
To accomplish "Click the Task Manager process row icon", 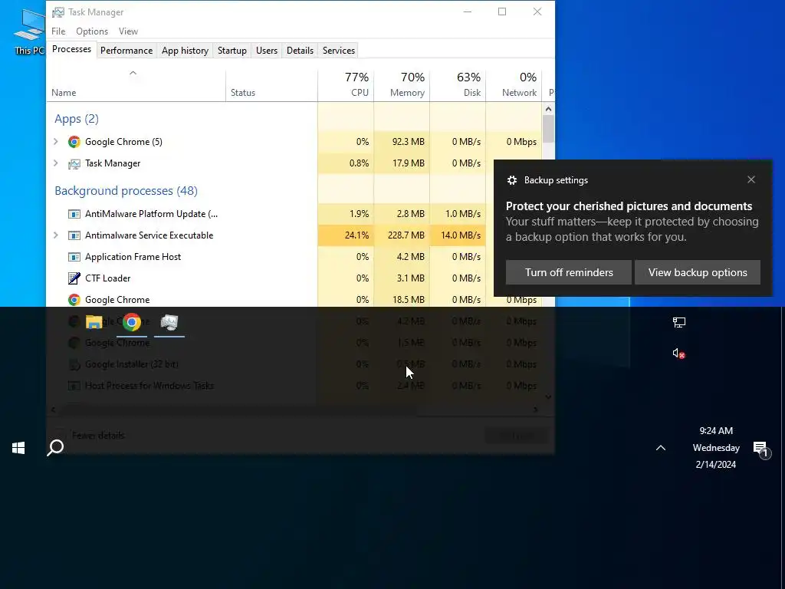I will 74,163.
